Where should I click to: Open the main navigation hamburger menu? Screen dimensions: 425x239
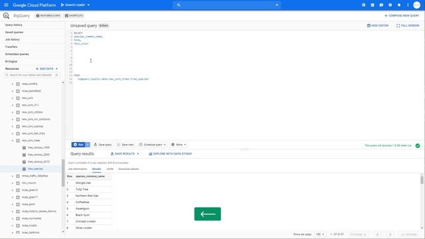pos(6,5)
